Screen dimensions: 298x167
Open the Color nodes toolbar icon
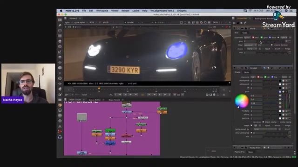click(x=60, y=41)
